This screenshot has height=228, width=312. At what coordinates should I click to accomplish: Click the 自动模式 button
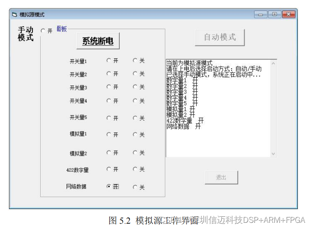click(220, 38)
